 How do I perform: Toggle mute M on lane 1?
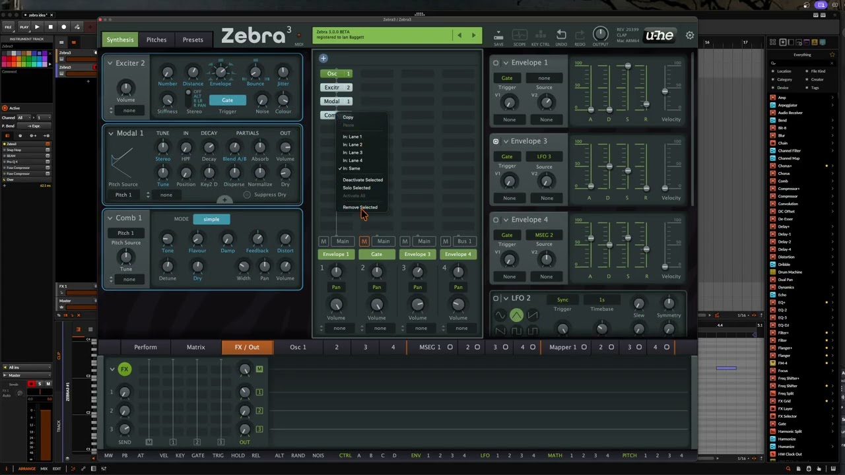point(323,241)
